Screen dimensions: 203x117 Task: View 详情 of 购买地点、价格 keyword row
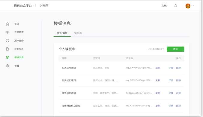coord(171,68)
